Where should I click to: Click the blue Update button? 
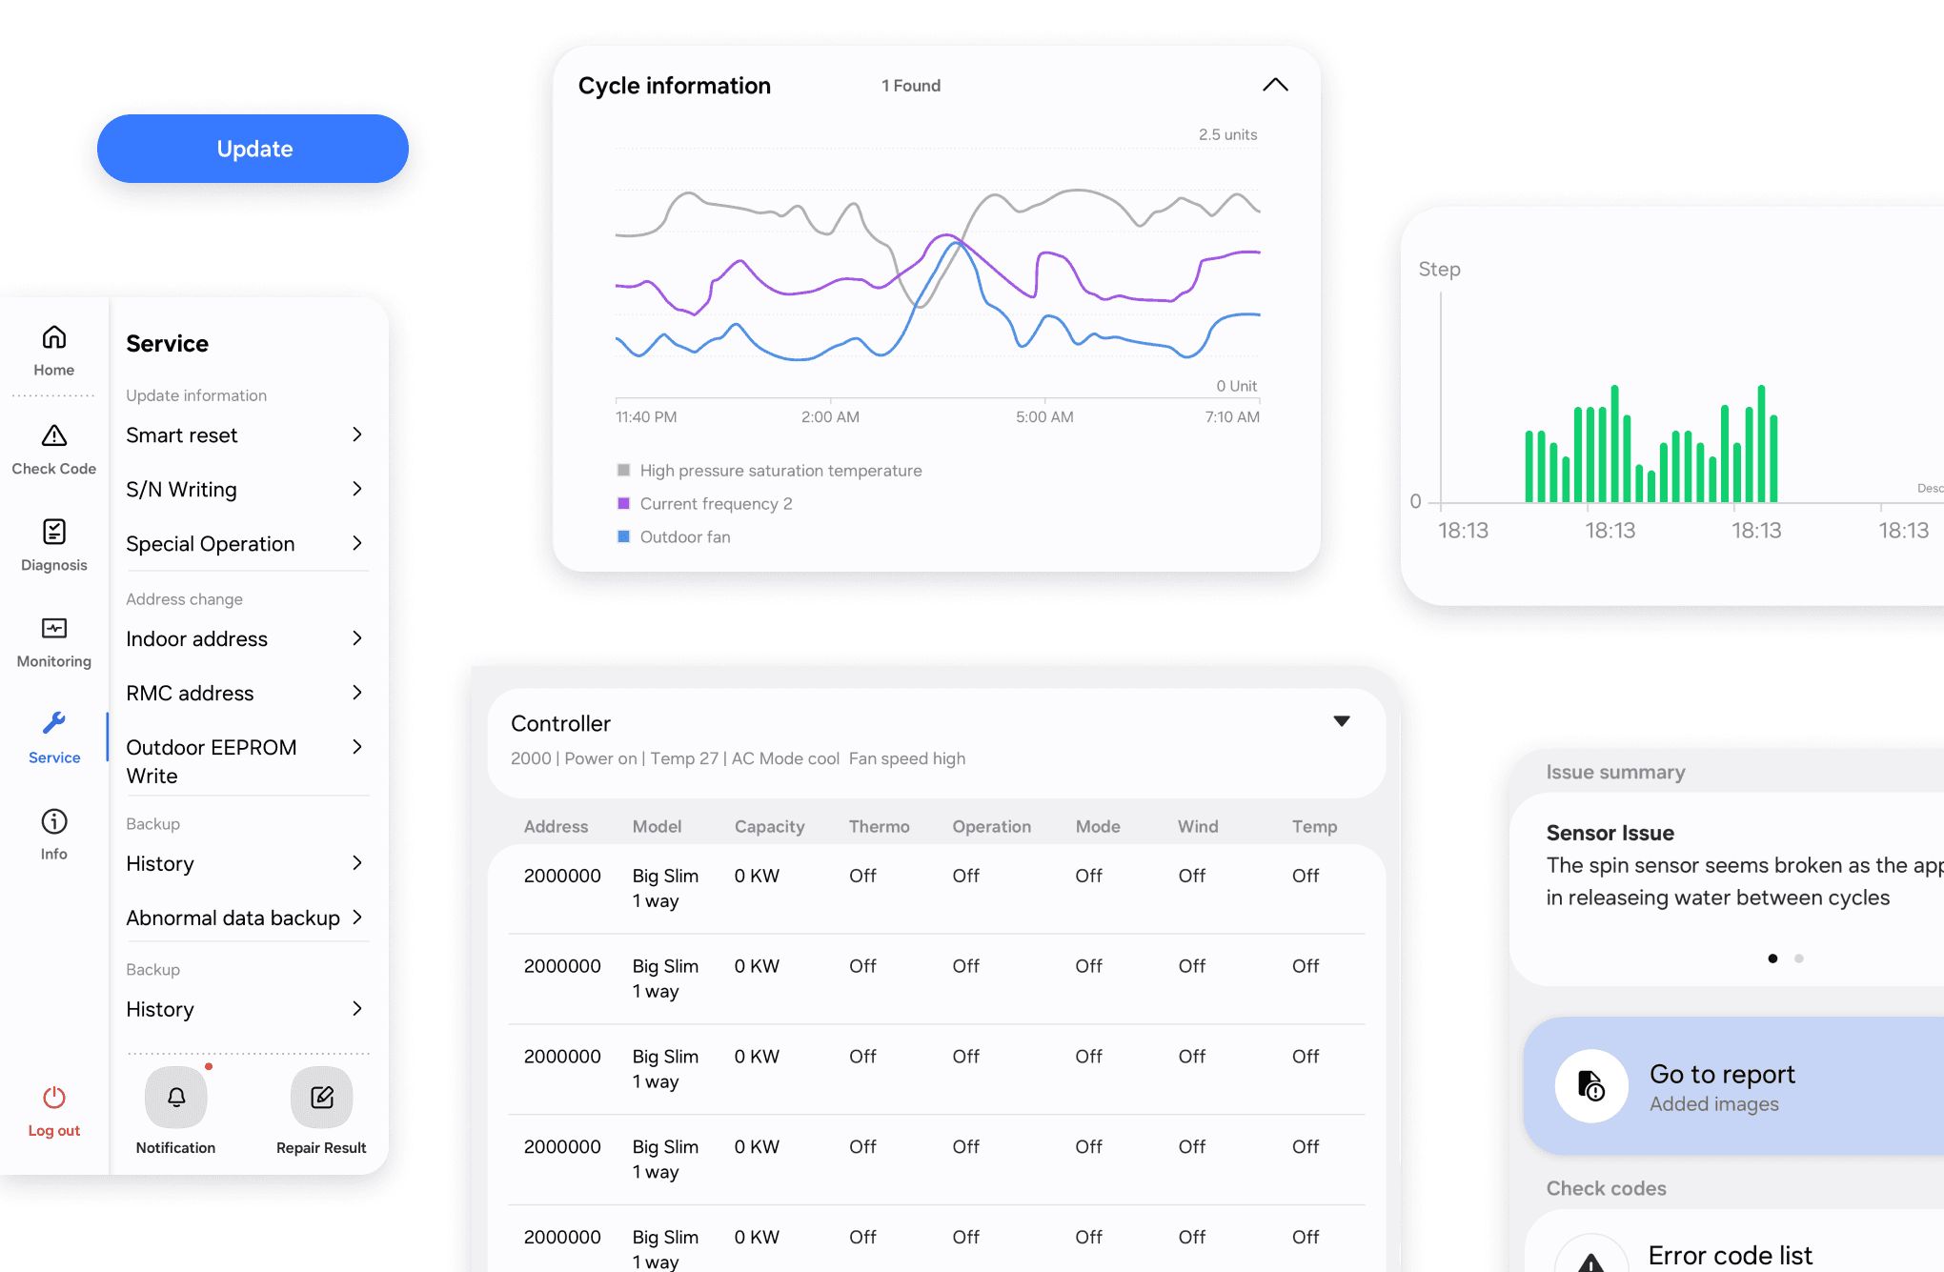click(253, 149)
